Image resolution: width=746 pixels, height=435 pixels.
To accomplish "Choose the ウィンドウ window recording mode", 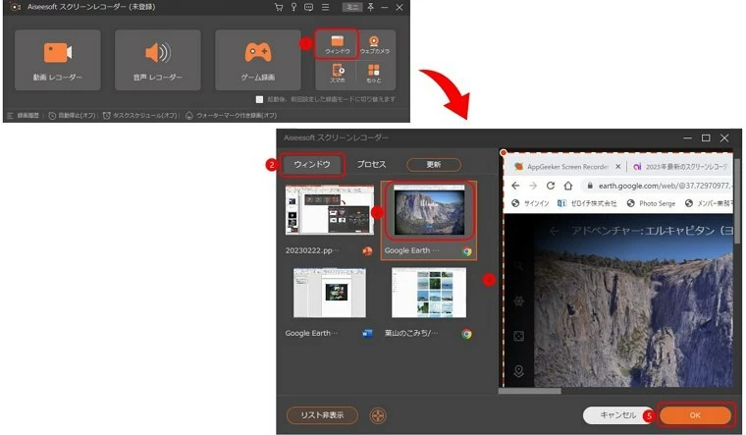I will pos(336,44).
